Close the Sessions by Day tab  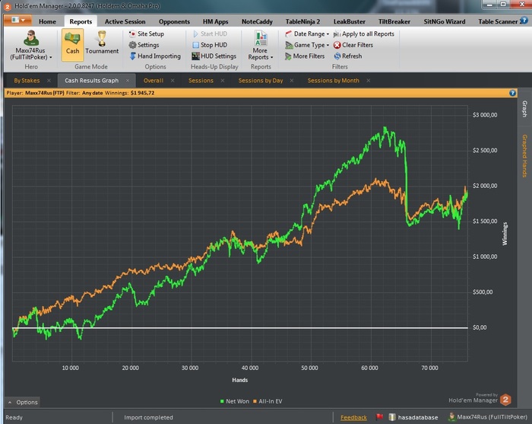292,81
